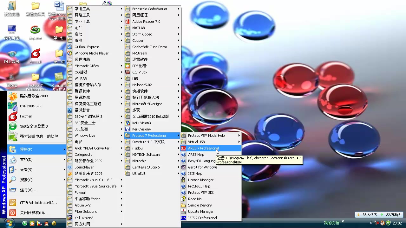Open the 网上邻居 desktop icon
The height and width of the screenshot is (228, 406).
[x=12, y=56]
